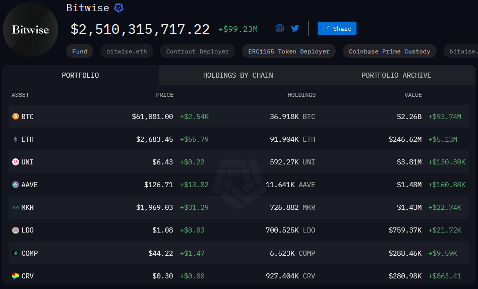Screen dimensions: 478x289
Task: Click the +$863.41 CRV value change
Action: tap(445, 276)
